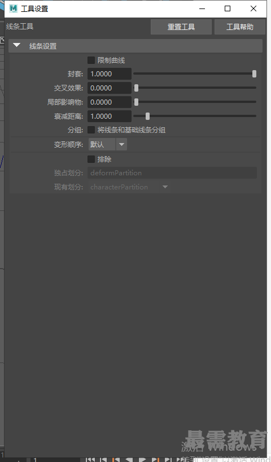Viewport: 271px width, 462px height.
Task: Click the 局部影响物 value field
Action: (x=110, y=102)
